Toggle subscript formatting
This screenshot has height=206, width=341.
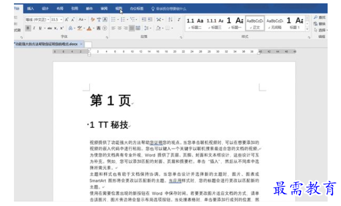[x=56, y=28]
